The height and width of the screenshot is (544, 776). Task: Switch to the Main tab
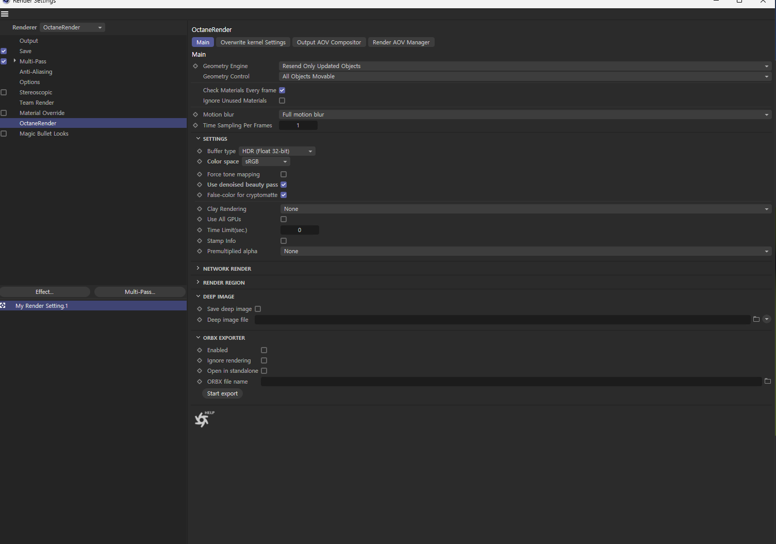[x=203, y=42]
